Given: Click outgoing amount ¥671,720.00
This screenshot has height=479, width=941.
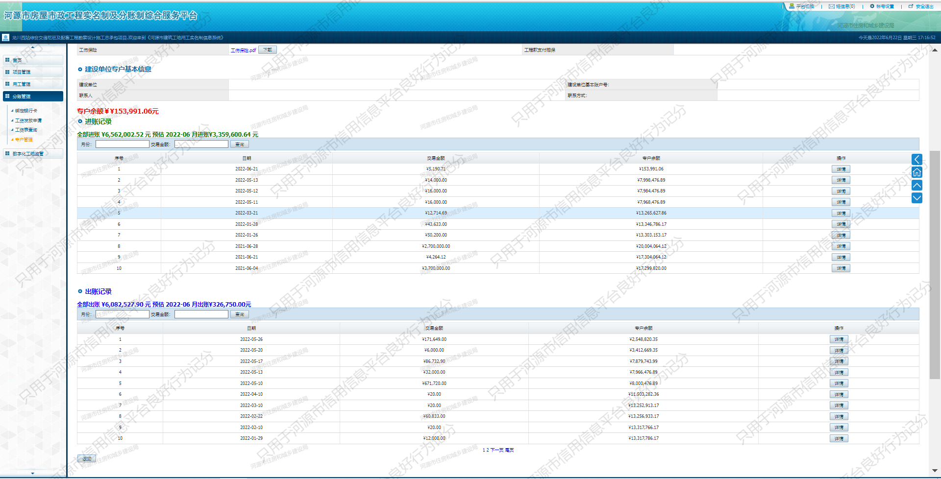Looking at the screenshot, I should [434, 383].
